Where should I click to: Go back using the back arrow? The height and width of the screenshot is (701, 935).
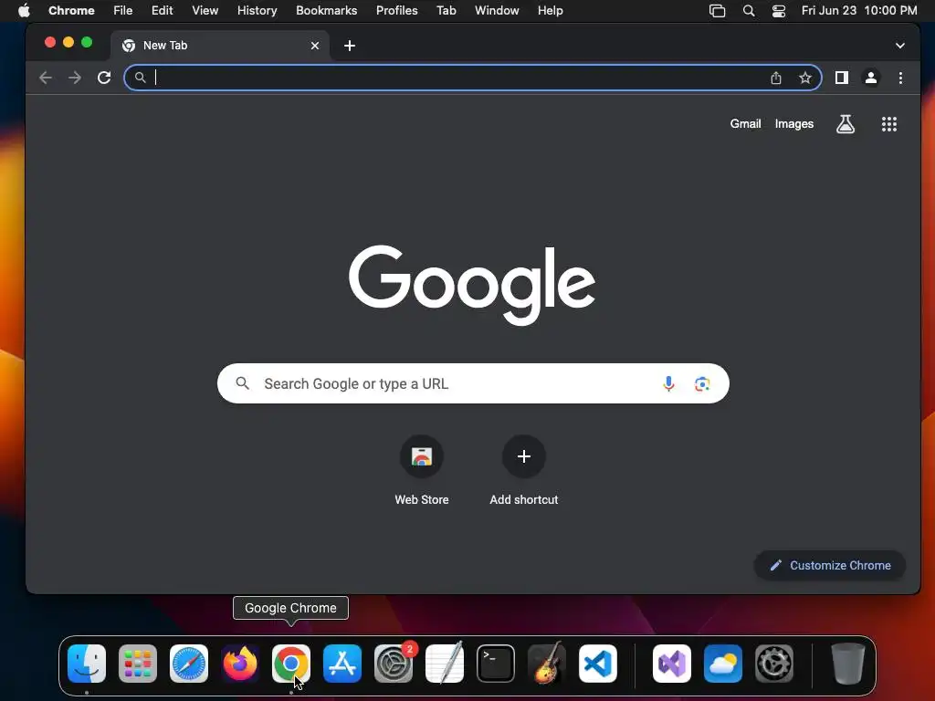pos(46,78)
